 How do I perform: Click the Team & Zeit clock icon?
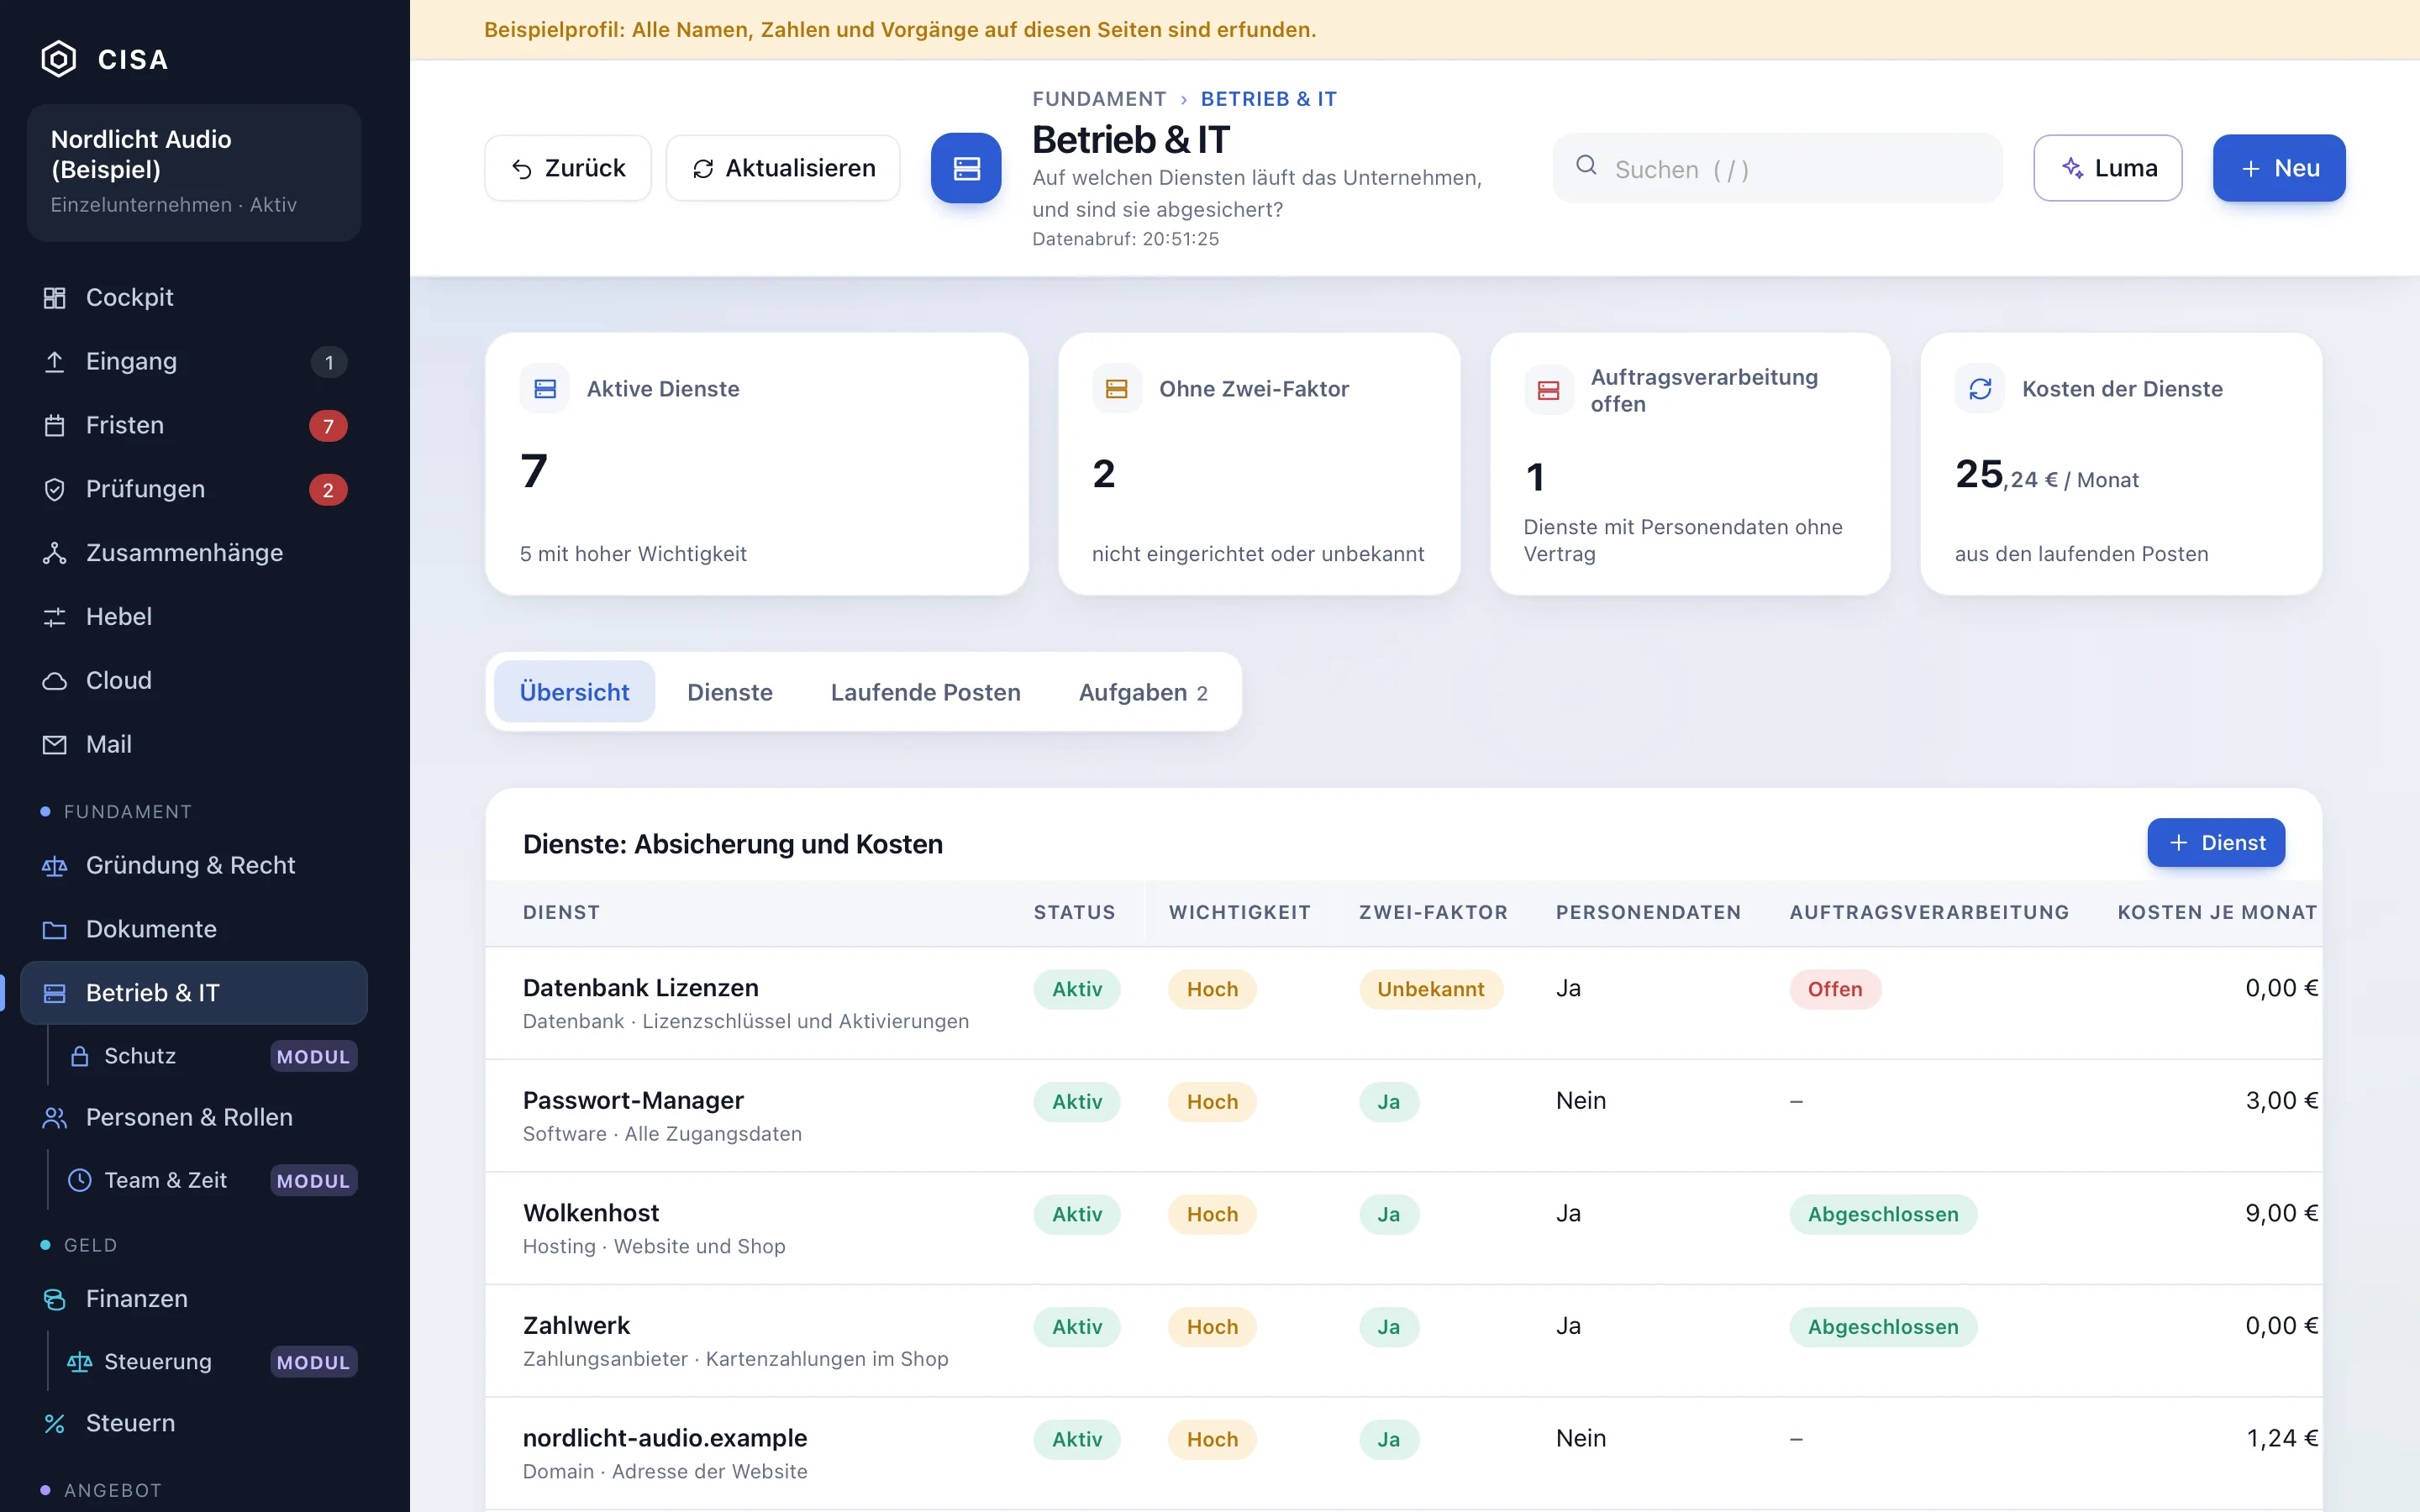pyautogui.click(x=80, y=1181)
